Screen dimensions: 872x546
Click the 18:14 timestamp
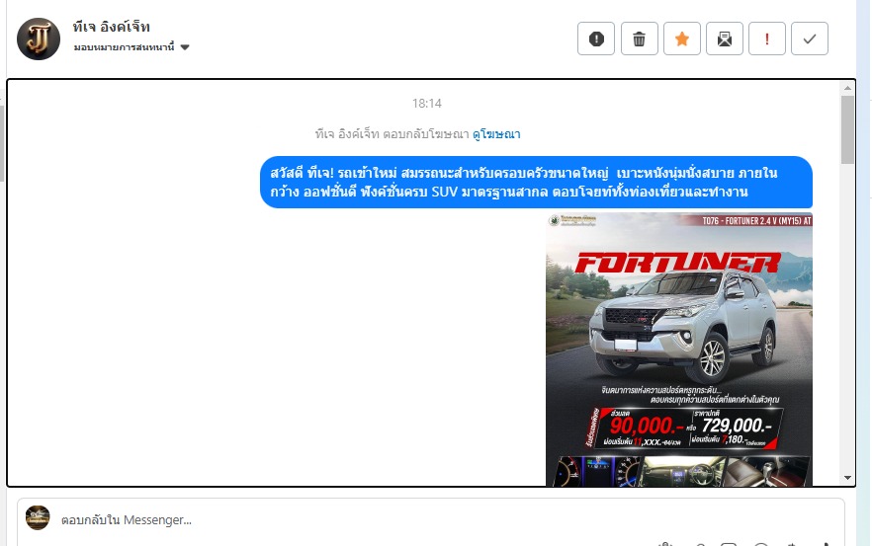[426, 104]
